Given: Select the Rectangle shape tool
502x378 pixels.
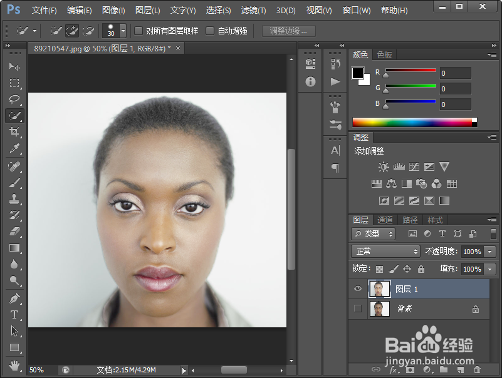Looking at the screenshot, I should (x=14, y=347).
